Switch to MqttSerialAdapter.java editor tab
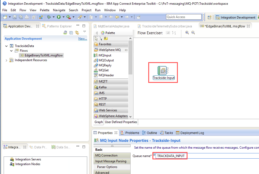This screenshot has height=174, width=259. (111, 26)
